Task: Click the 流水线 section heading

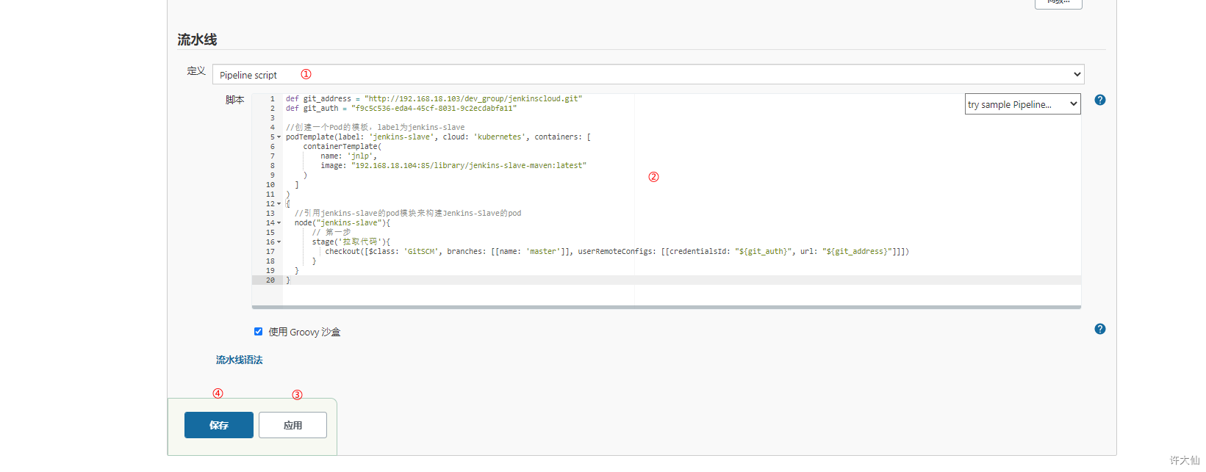Action: coord(197,40)
